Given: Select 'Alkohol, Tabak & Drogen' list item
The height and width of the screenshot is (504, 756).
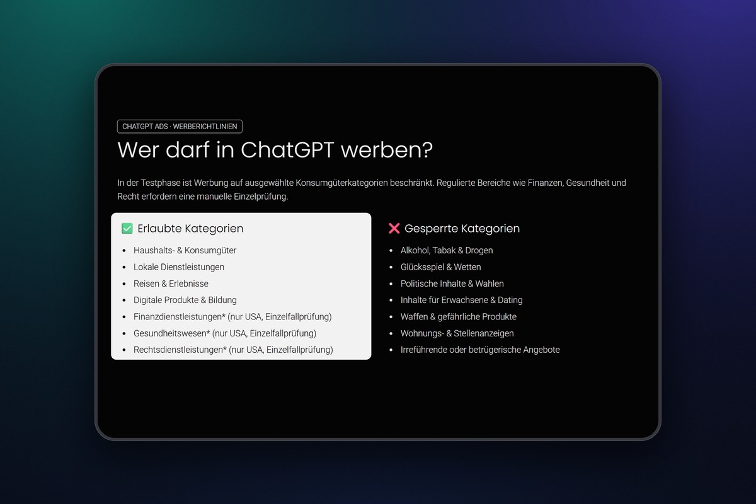Looking at the screenshot, I should click(447, 250).
